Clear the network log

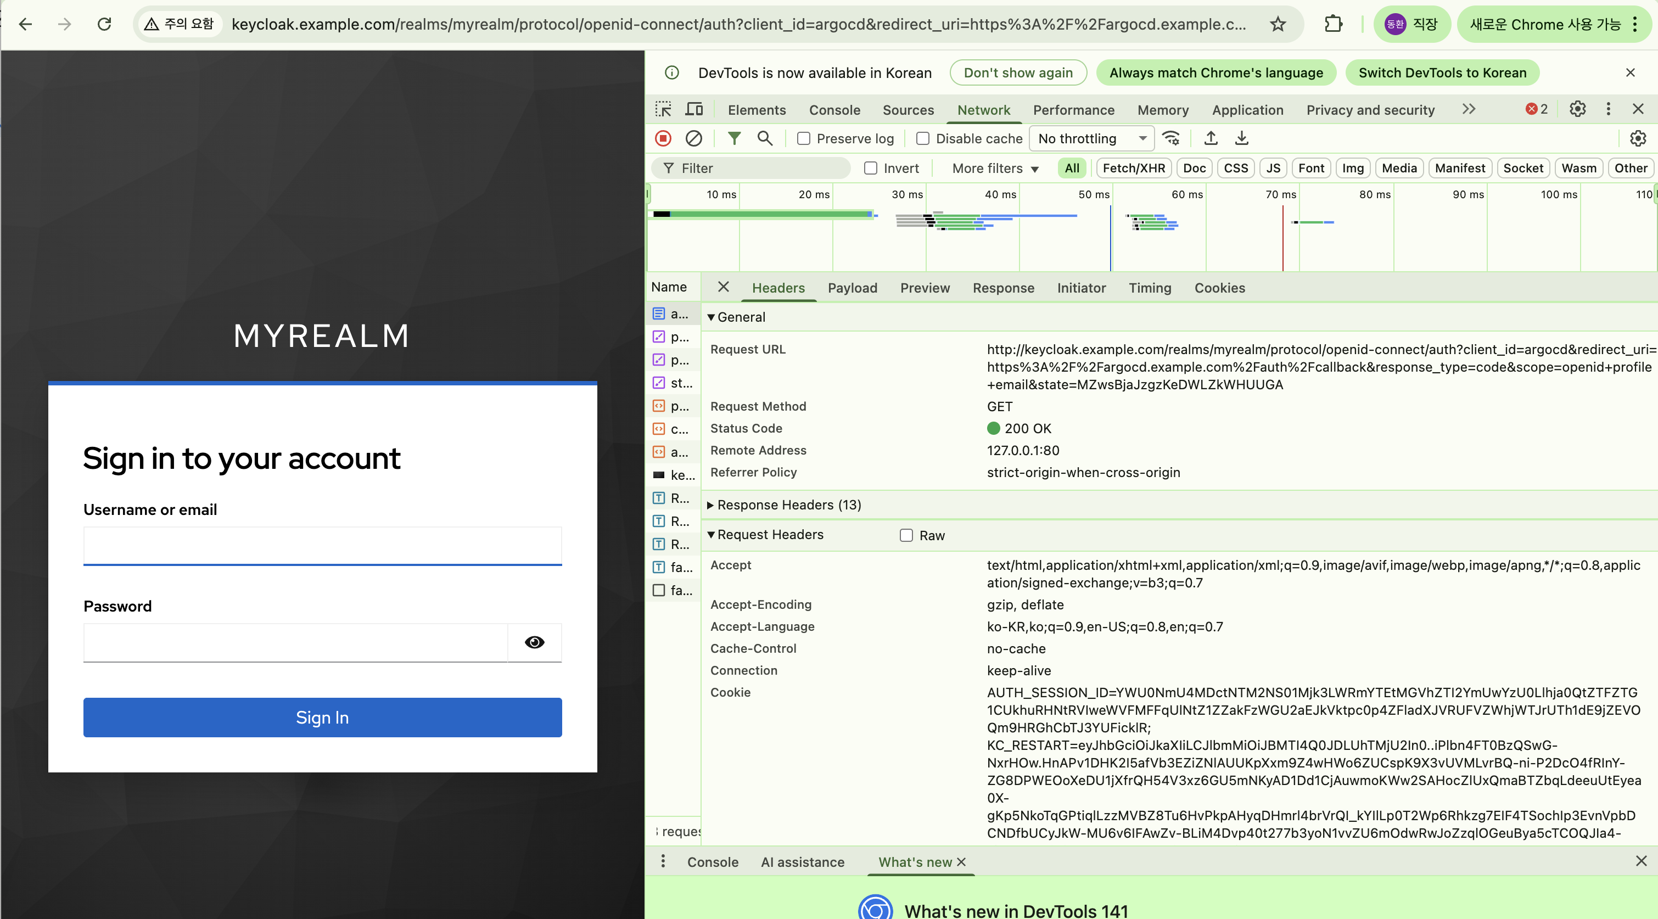[x=694, y=138]
